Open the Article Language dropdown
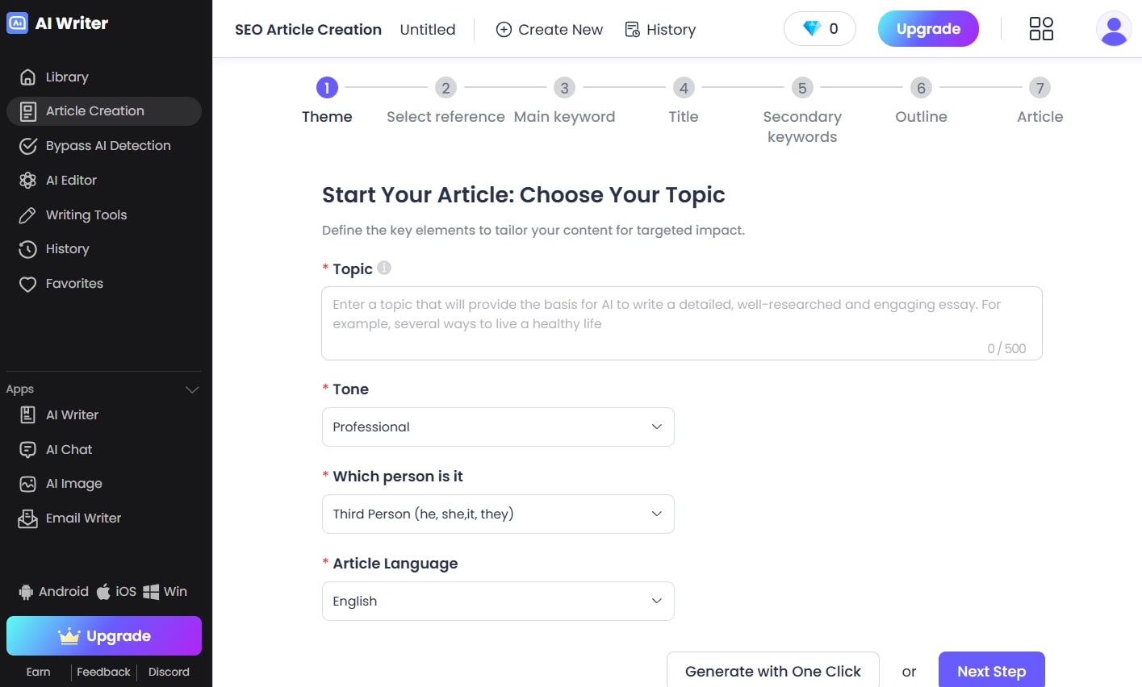 [498, 602]
